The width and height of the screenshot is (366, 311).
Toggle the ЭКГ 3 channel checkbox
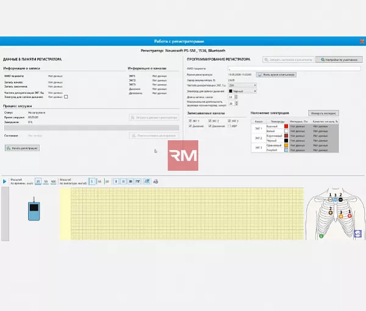tap(229, 121)
